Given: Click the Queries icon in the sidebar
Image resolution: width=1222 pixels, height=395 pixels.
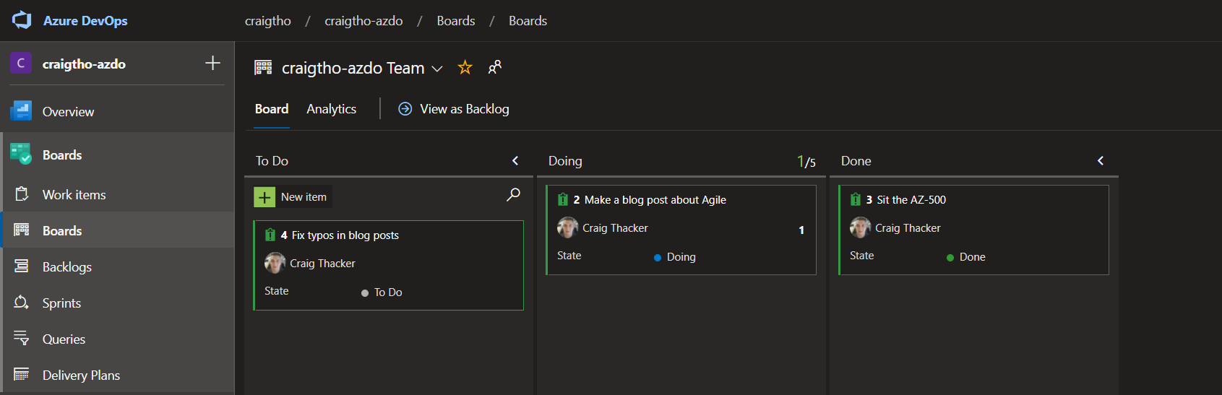Looking at the screenshot, I should [x=22, y=338].
